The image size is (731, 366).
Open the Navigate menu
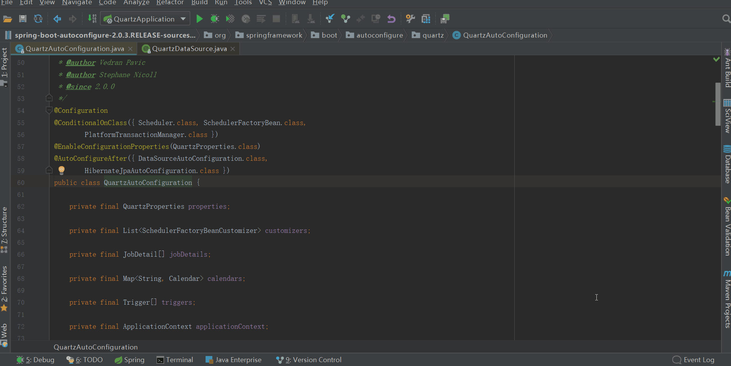[x=77, y=3]
